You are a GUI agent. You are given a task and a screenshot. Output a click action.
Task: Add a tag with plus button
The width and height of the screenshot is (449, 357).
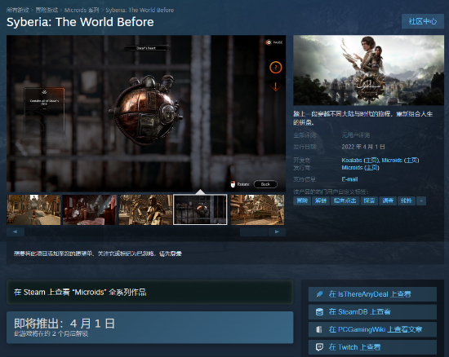[x=421, y=201]
